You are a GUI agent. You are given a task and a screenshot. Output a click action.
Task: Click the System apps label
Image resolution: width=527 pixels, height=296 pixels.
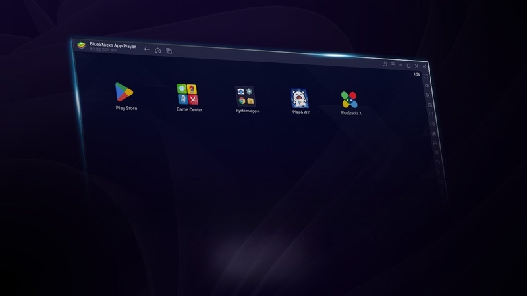248,111
